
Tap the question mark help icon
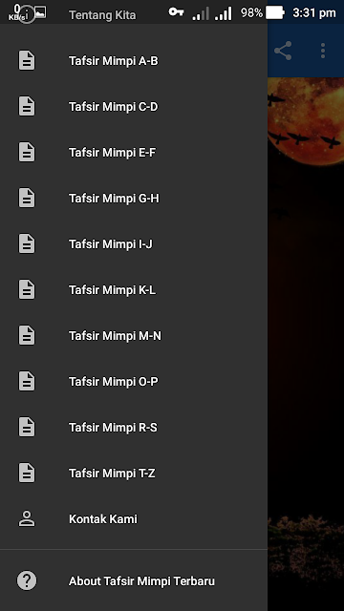coord(27,581)
